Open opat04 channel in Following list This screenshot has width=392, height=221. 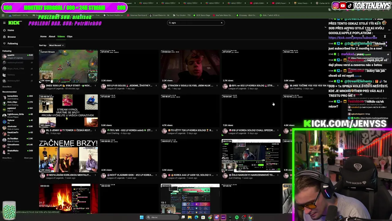(x=17, y=56)
